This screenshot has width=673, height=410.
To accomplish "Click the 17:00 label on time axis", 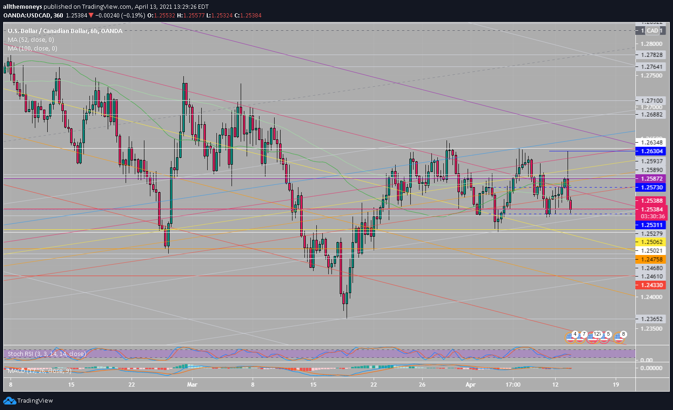I will click(x=513, y=384).
